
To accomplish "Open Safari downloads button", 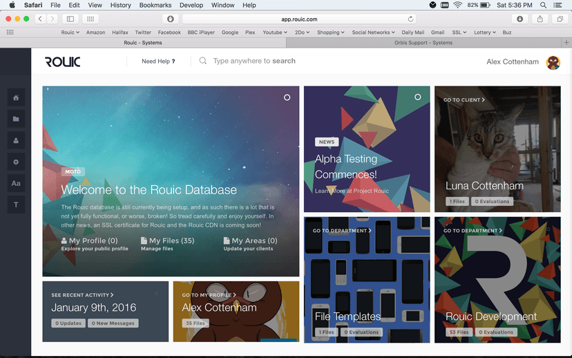I will [x=519, y=19].
